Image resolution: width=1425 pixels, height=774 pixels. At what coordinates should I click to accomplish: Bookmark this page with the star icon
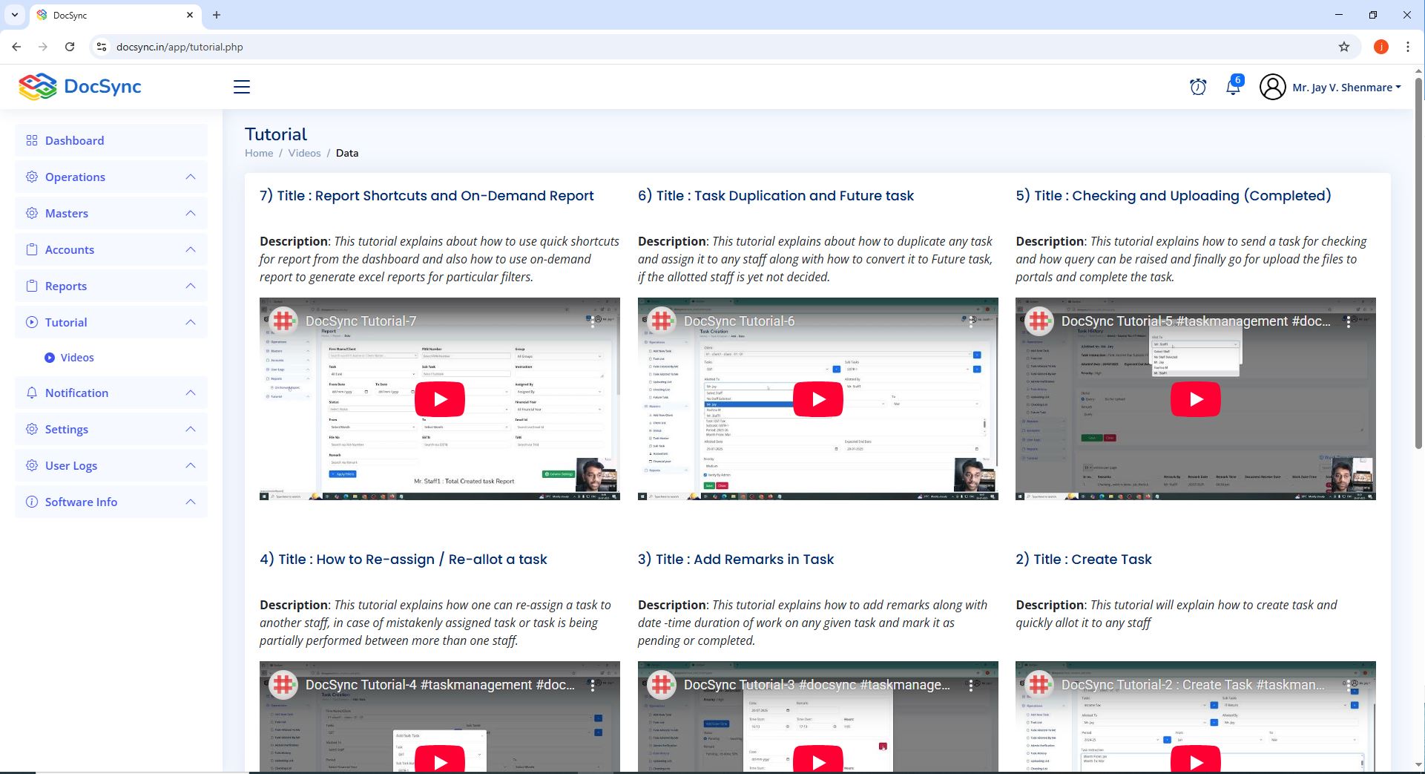coord(1343,47)
